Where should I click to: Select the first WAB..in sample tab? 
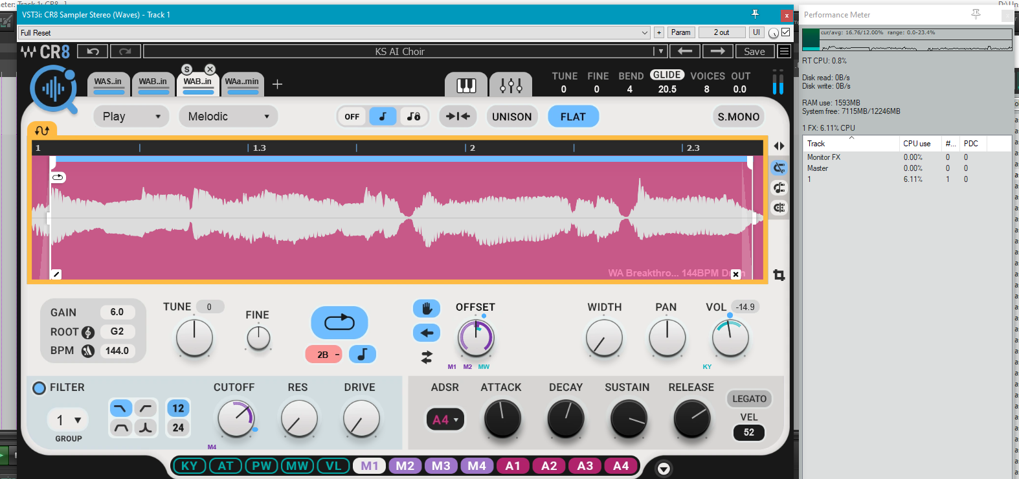153,84
